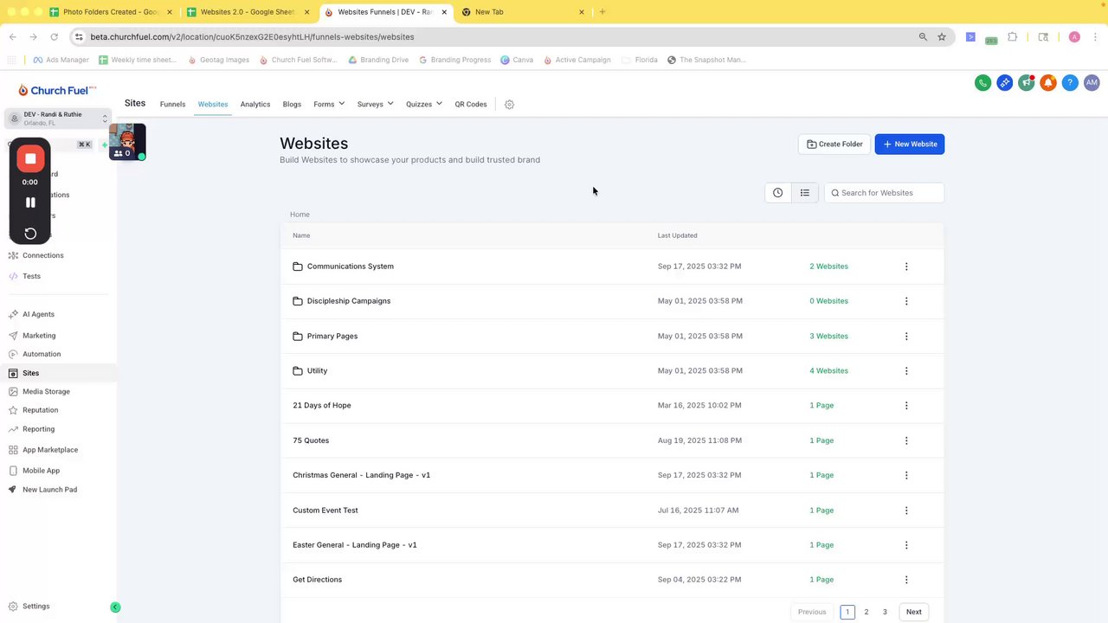Switch to the Funnels tab
Image resolution: width=1108 pixels, height=623 pixels.
[172, 105]
